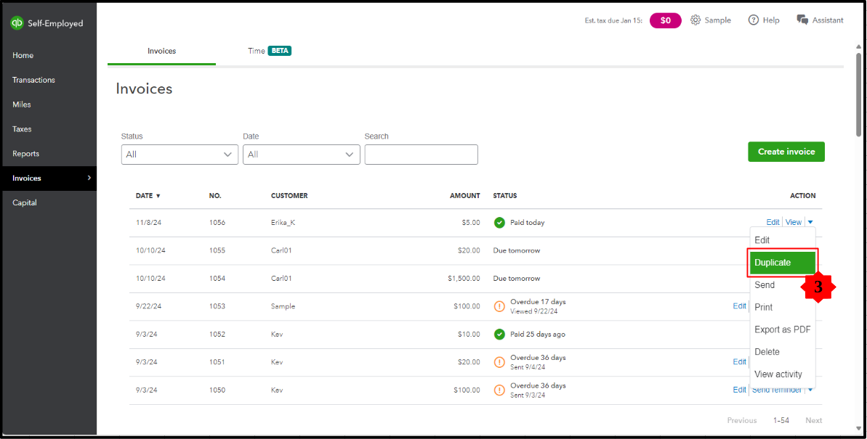Click the customer name Sample
The width and height of the screenshot is (867, 439).
(x=283, y=306)
